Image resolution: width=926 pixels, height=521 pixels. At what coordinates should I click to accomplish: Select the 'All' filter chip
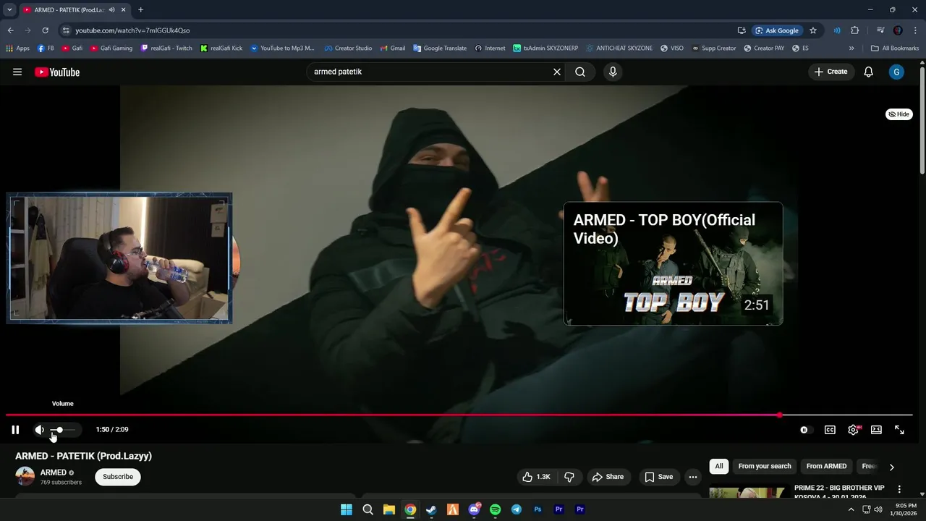(x=719, y=466)
